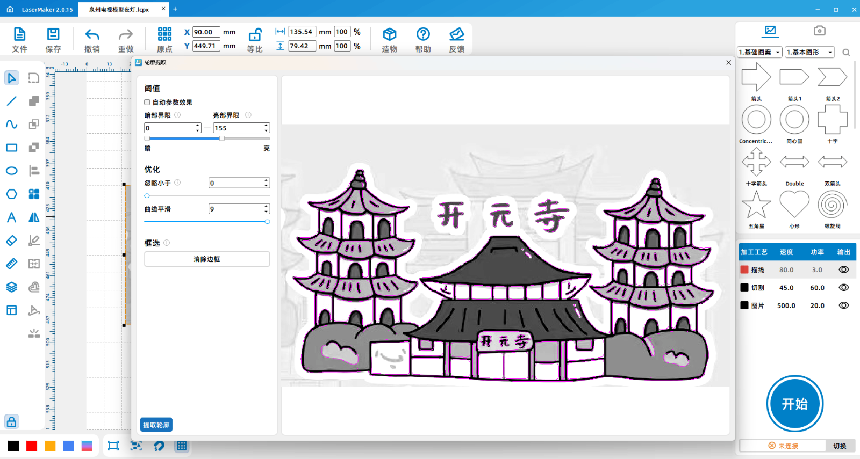Hide the 切割 layer output
This screenshot has height=459, width=860.
(843, 288)
